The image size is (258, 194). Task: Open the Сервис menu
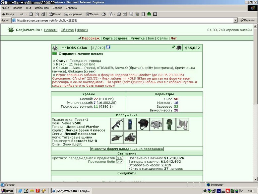(x=57, y=8)
